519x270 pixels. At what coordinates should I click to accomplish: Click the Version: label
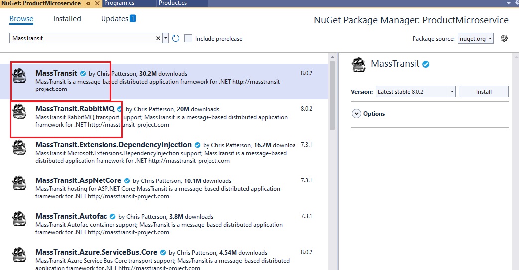362,92
